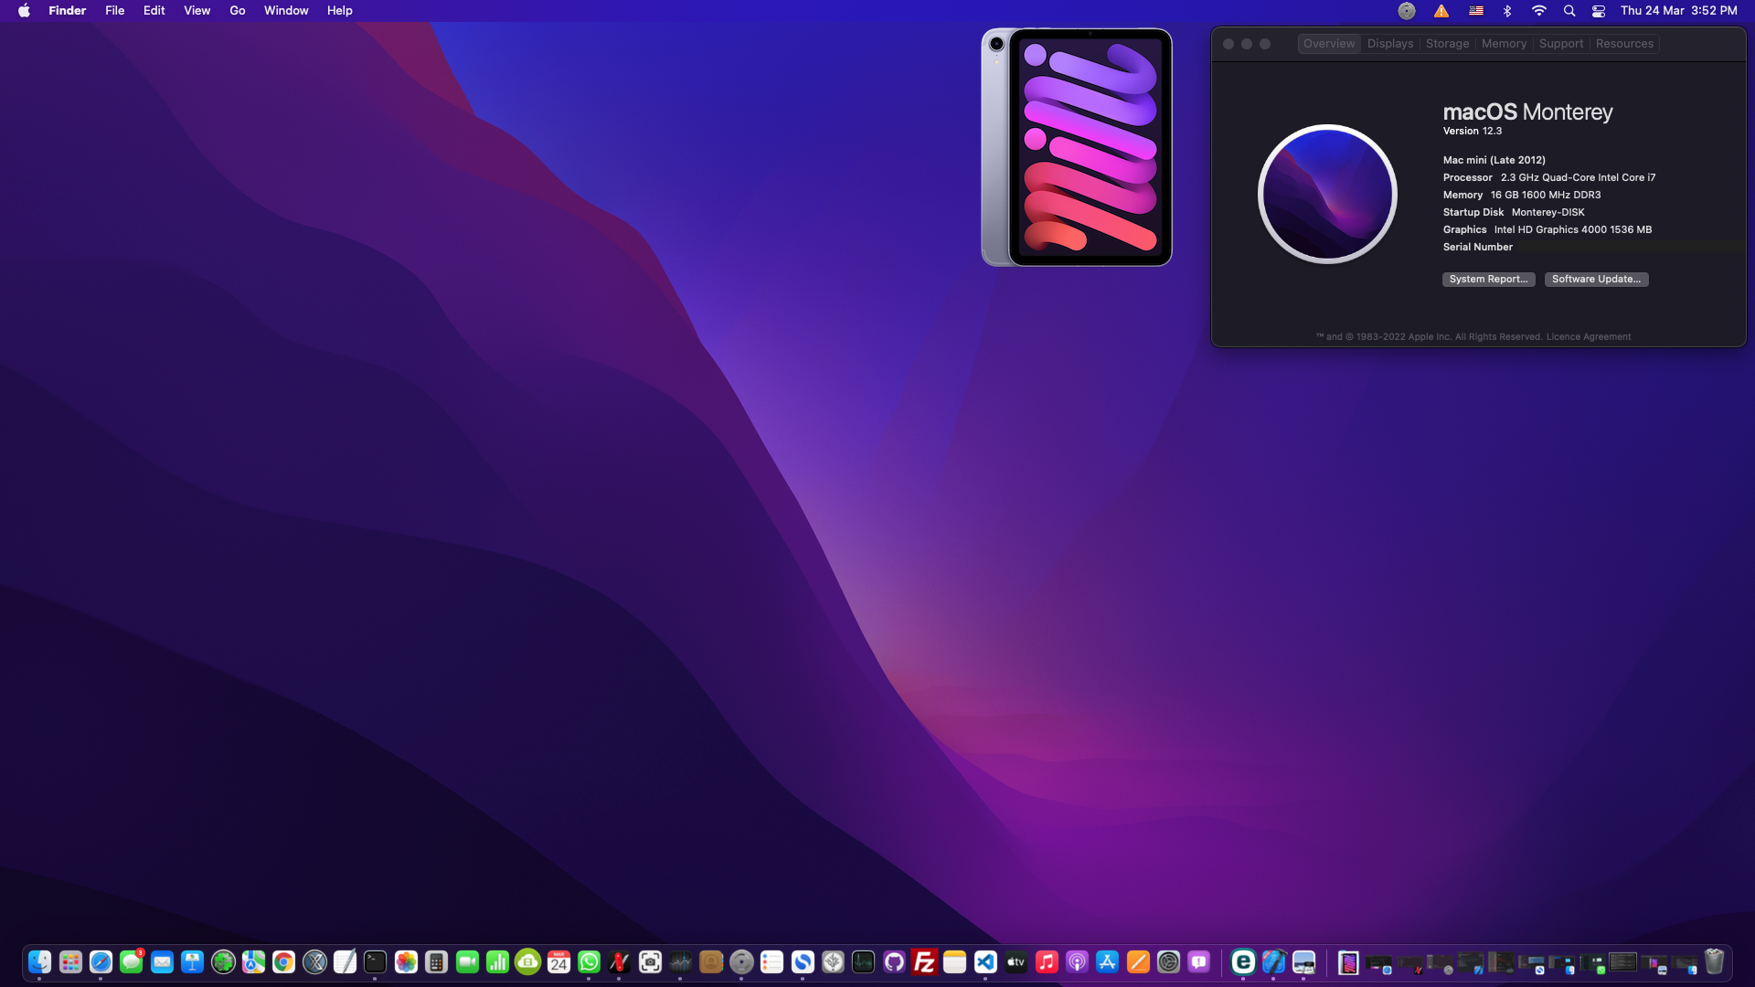1755x987 pixels.
Task: Click the System Report button
Action: [1488, 280]
